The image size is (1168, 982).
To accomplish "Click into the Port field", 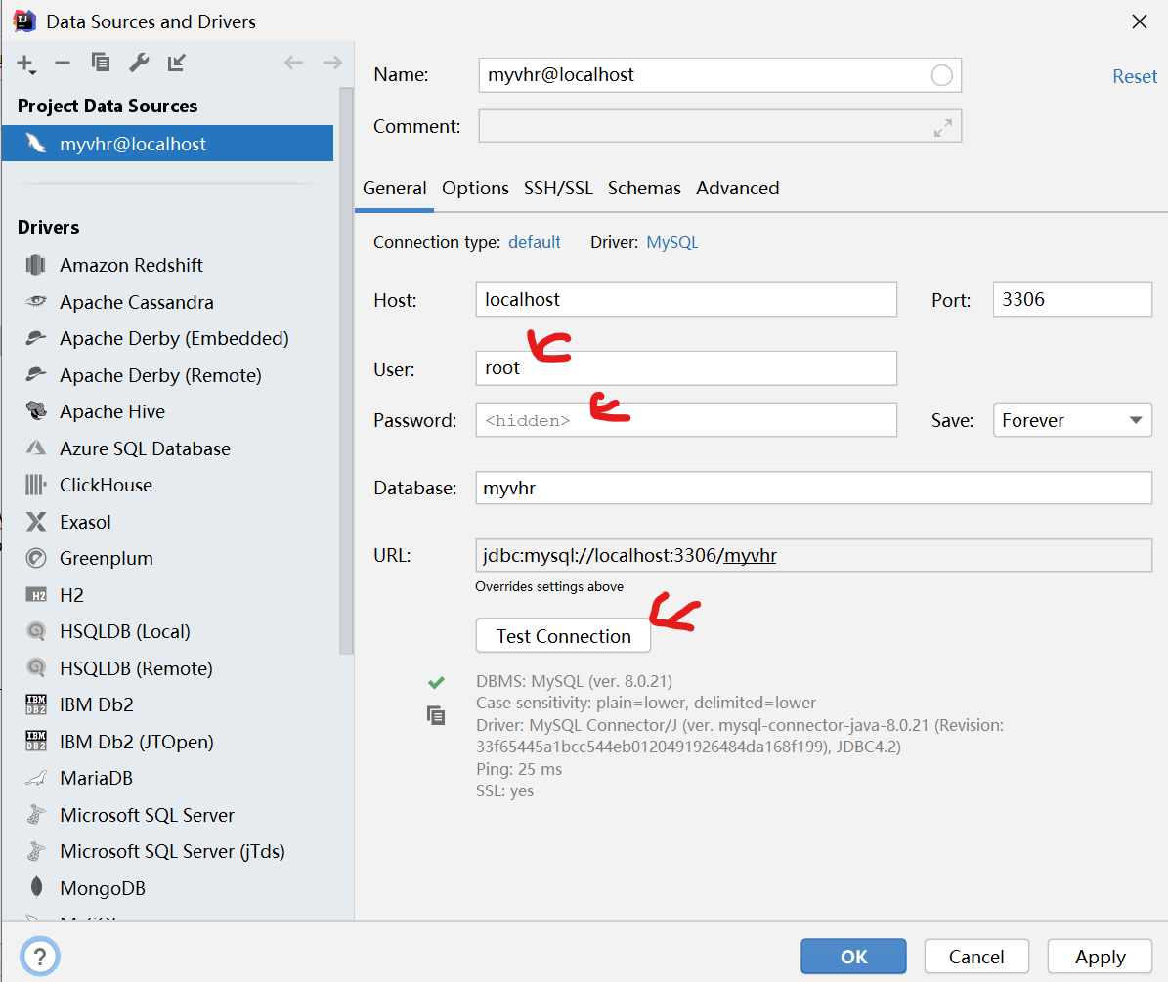I will (1072, 299).
